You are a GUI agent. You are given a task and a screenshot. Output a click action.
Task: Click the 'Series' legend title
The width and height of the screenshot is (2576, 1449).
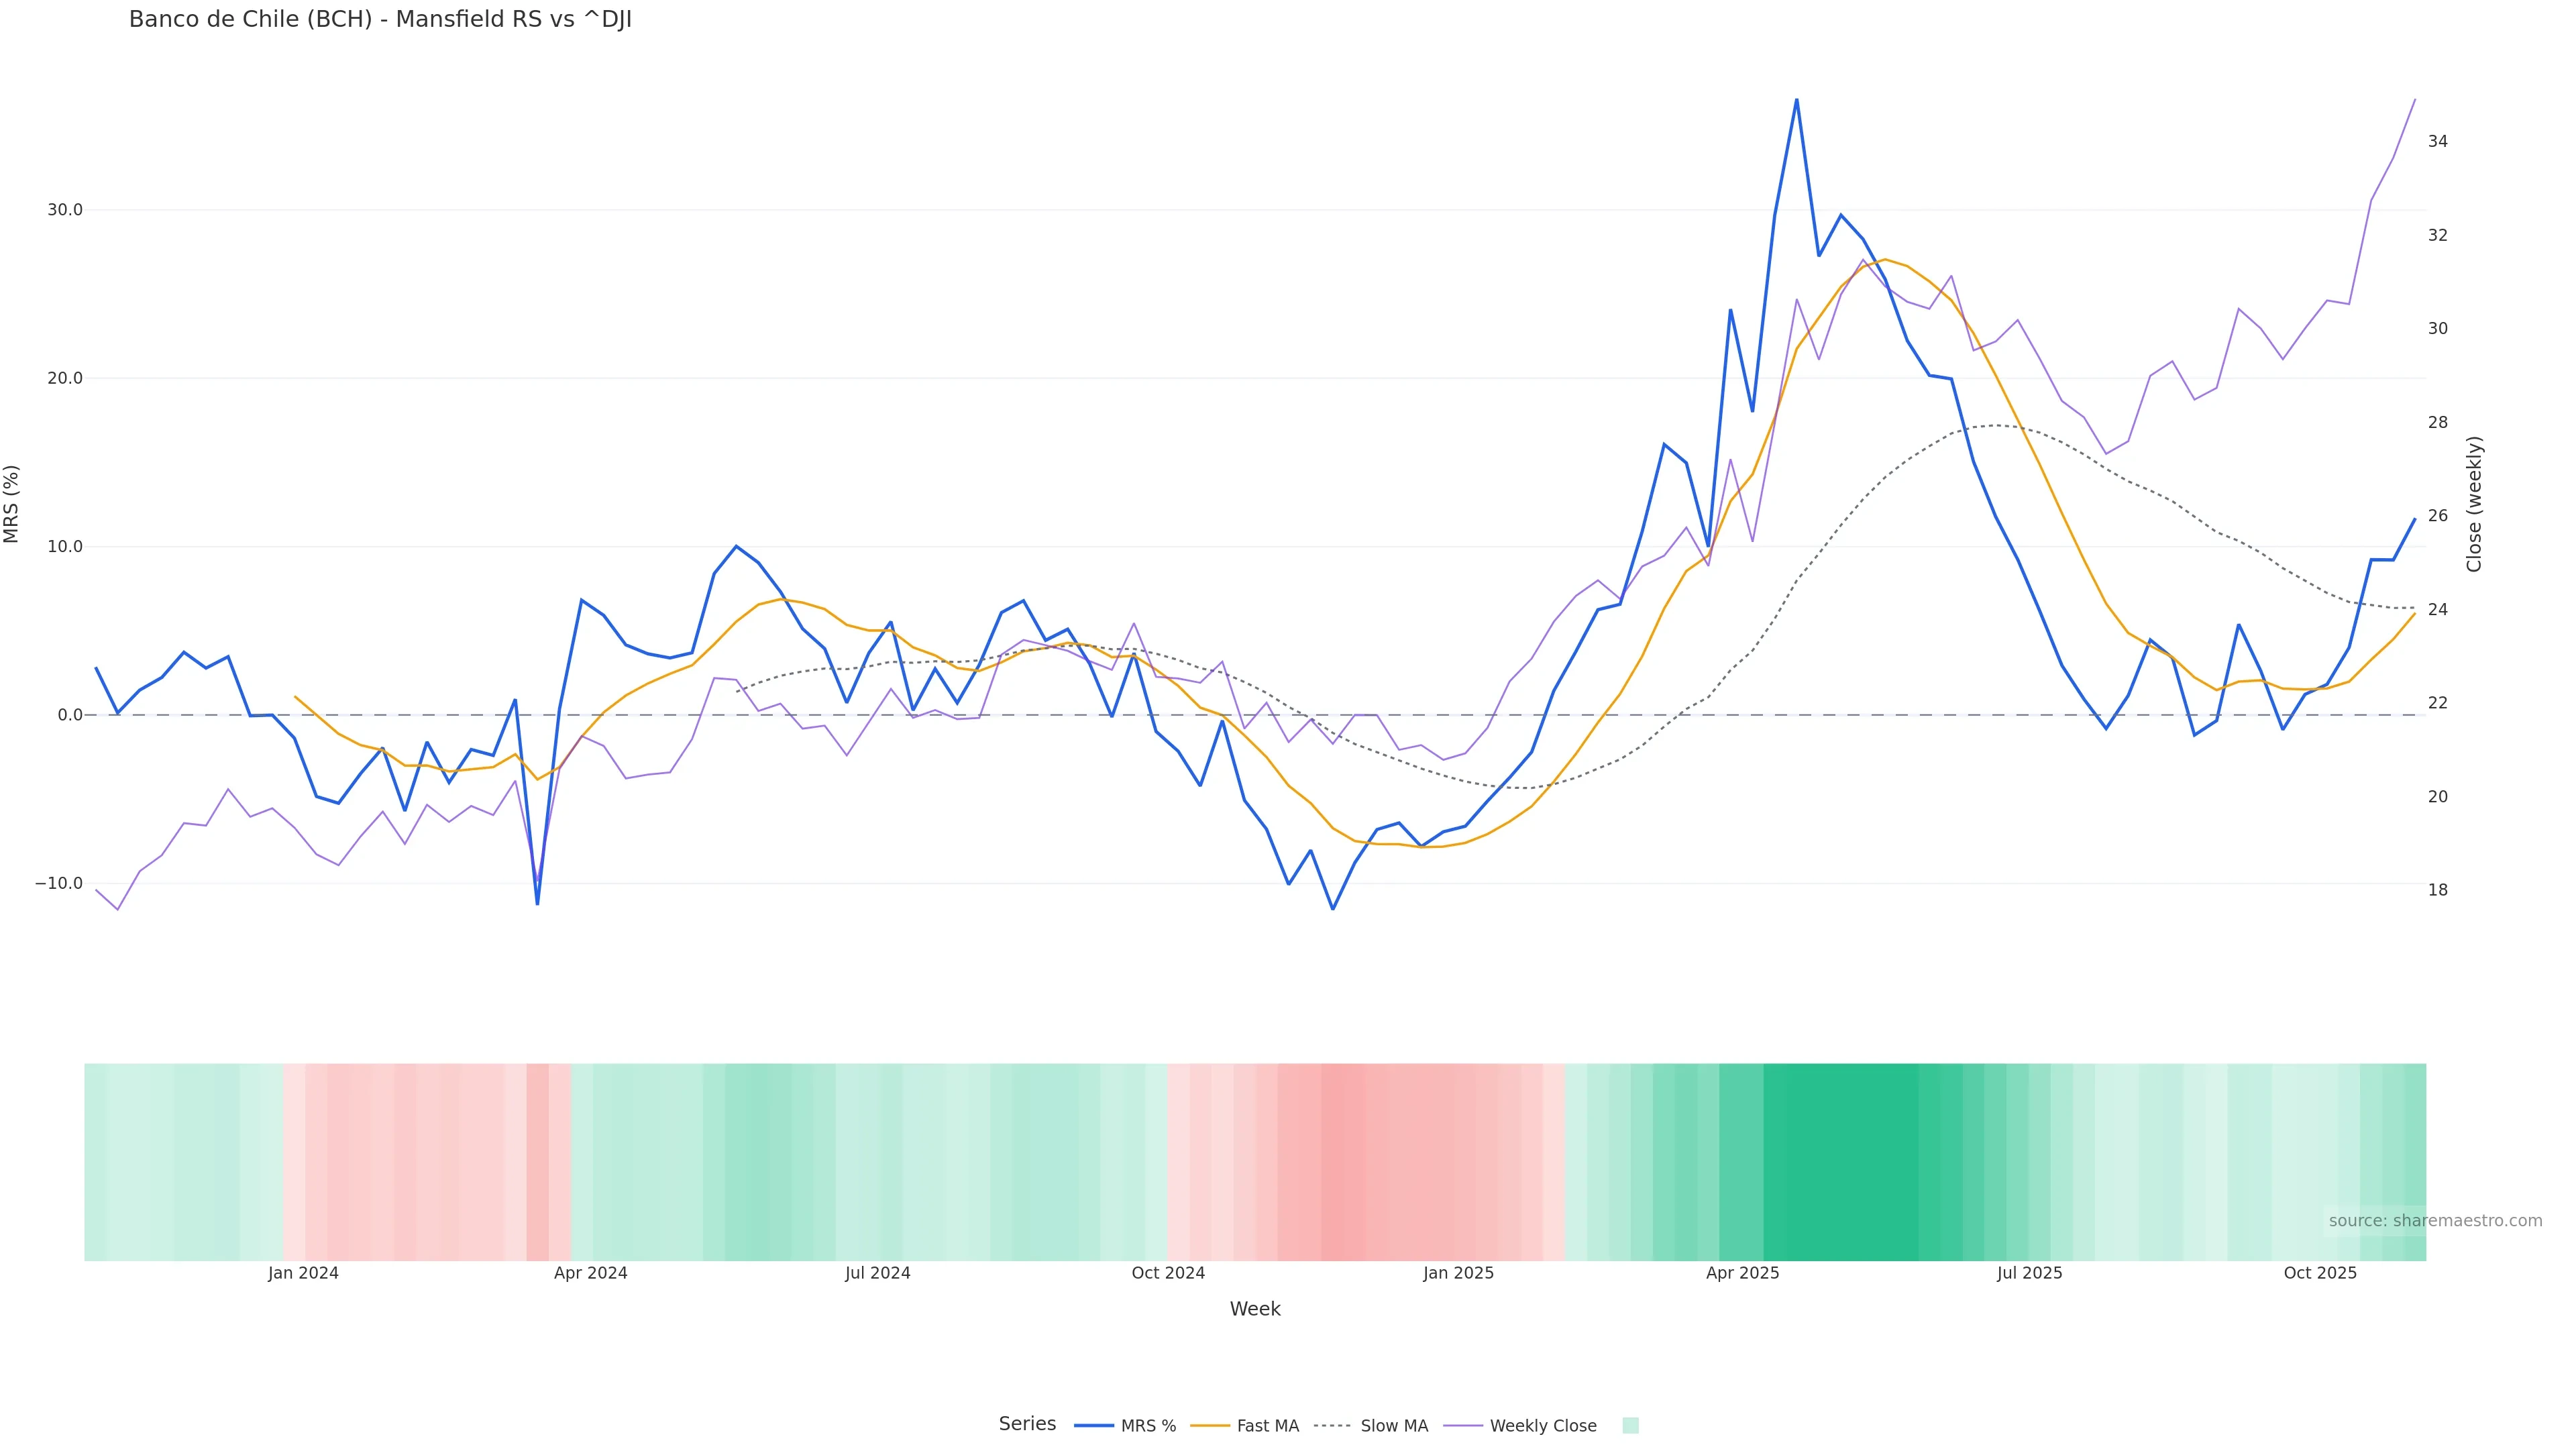(1027, 1424)
